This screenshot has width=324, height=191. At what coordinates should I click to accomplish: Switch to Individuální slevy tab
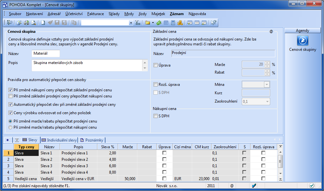coord(59,140)
